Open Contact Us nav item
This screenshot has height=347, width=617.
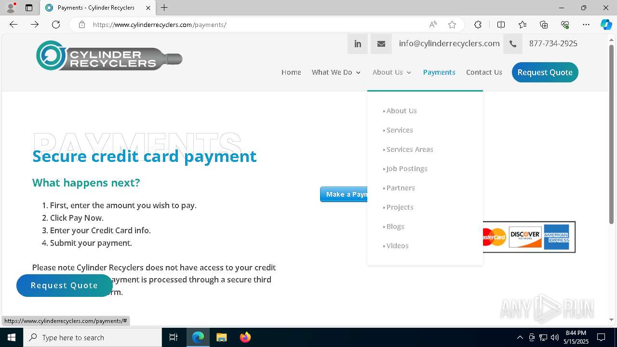pyautogui.click(x=484, y=72)
